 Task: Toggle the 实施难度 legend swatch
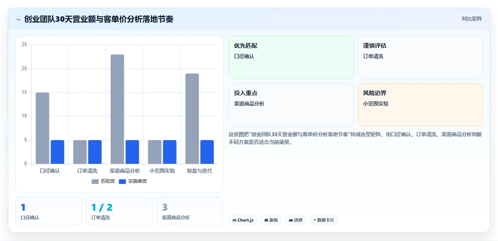[122, 181]
